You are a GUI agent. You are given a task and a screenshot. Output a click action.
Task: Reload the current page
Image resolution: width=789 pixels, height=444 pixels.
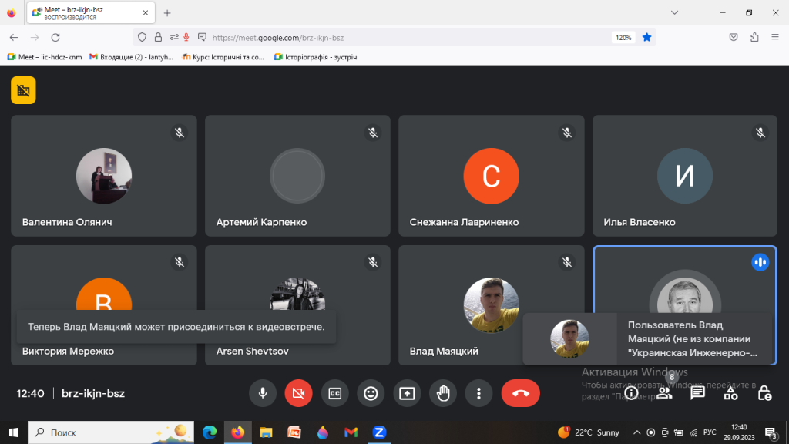pyautogui.click(x=55, y=37)
